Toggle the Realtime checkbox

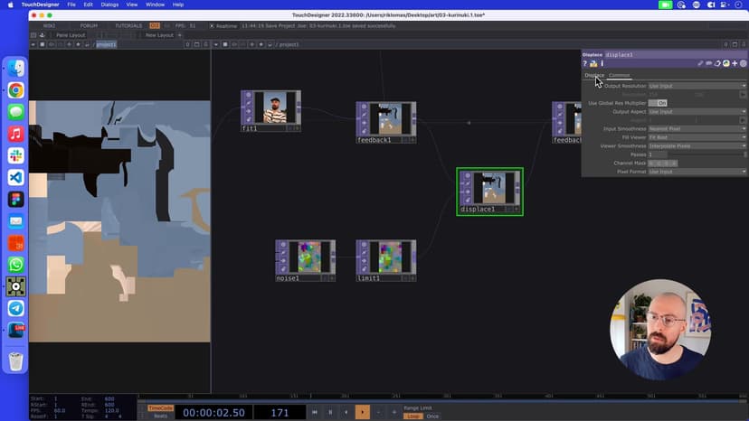212,25
